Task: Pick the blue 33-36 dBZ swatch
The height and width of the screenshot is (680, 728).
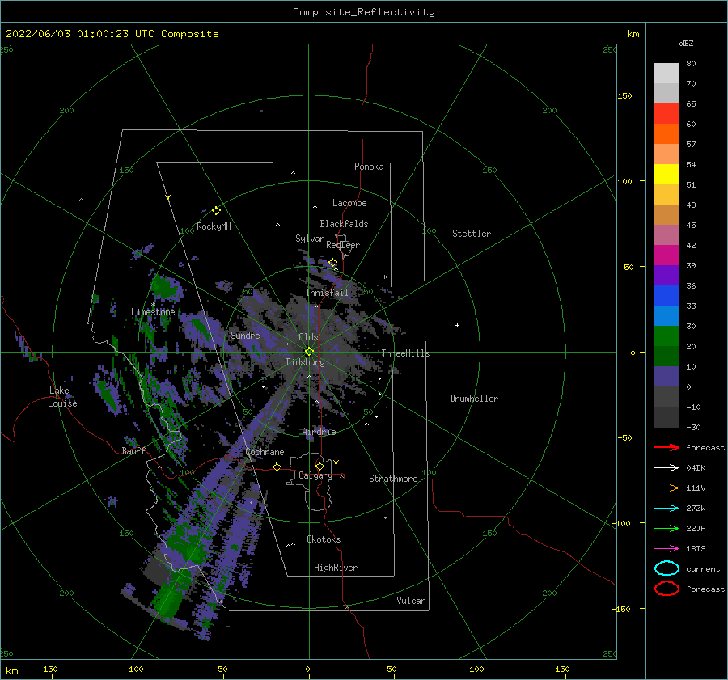Action: [x=667, y=296]
